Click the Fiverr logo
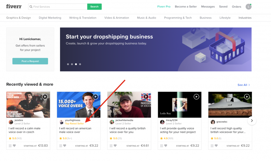The height and width of the screenshot is (161, 271). [14, 6]
